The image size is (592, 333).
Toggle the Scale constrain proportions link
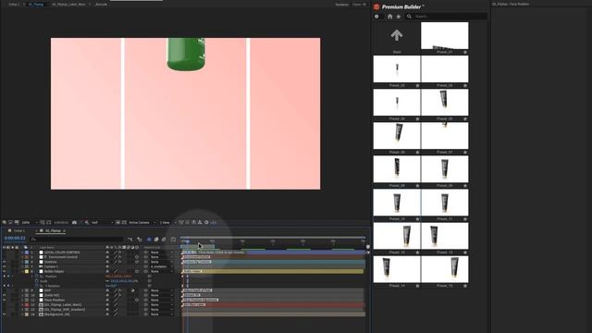107,281
